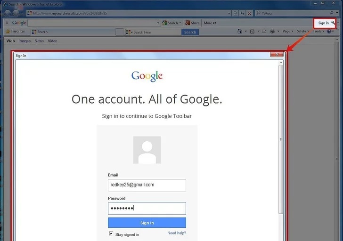Screen dimensions: 343x241
Task: Click the blue Sign in button
Action: (x=147, y=223)
